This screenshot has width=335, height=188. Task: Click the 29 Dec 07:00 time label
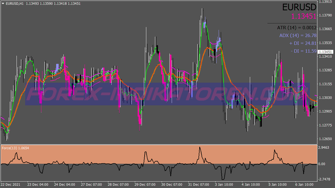pyautogui.click(x=145, y=185)
